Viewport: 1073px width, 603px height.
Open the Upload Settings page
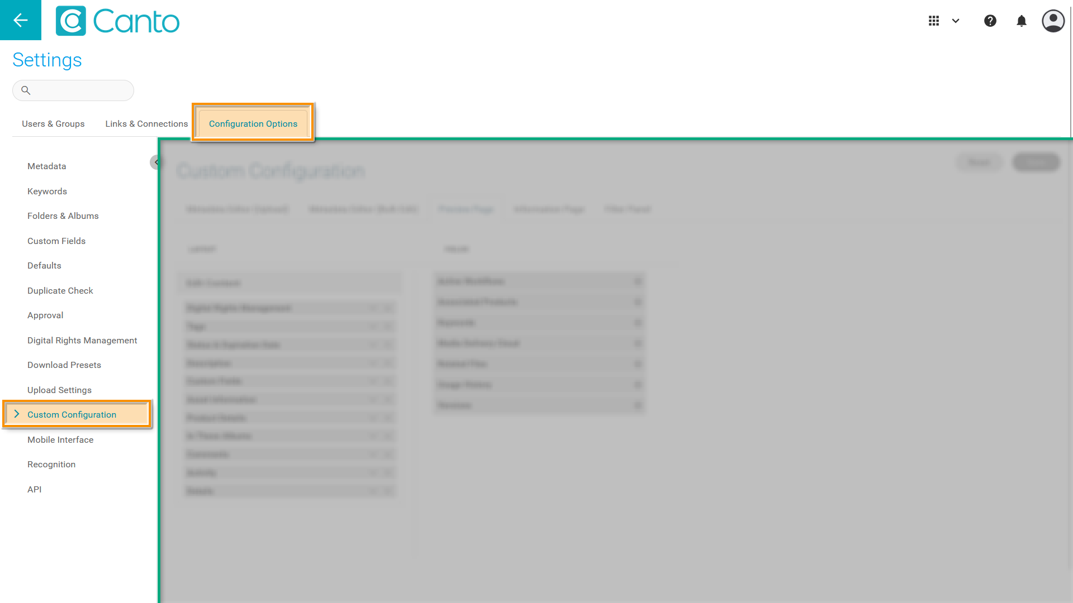click(59, 390)
